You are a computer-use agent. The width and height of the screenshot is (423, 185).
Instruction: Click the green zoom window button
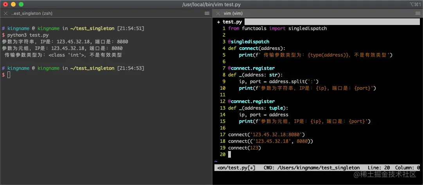[21, 5]
